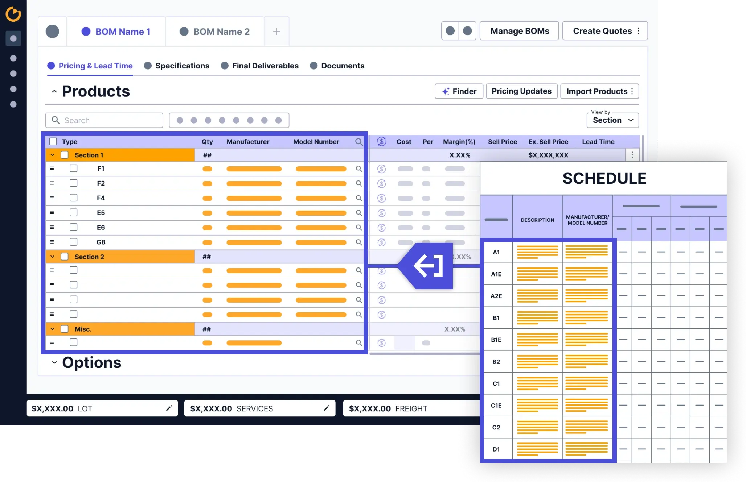Click the Pricing Updates button

tap(522, 91)
